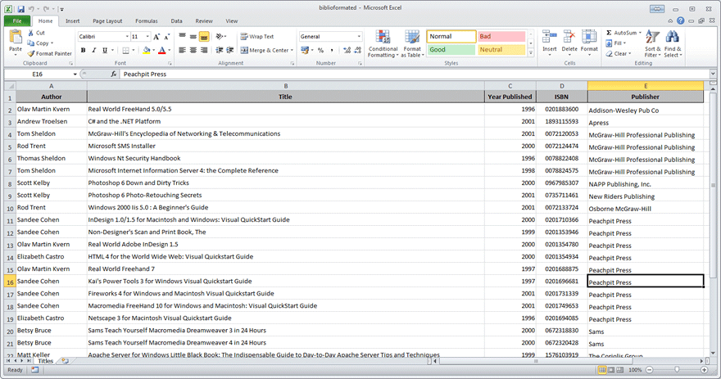This screenshot has height=379, width=721.
Task: Apply the Normal cell style
Action: (x=451, y=36)
